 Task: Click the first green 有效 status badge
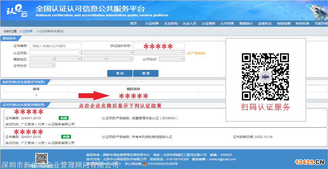(x=64, y=118)
